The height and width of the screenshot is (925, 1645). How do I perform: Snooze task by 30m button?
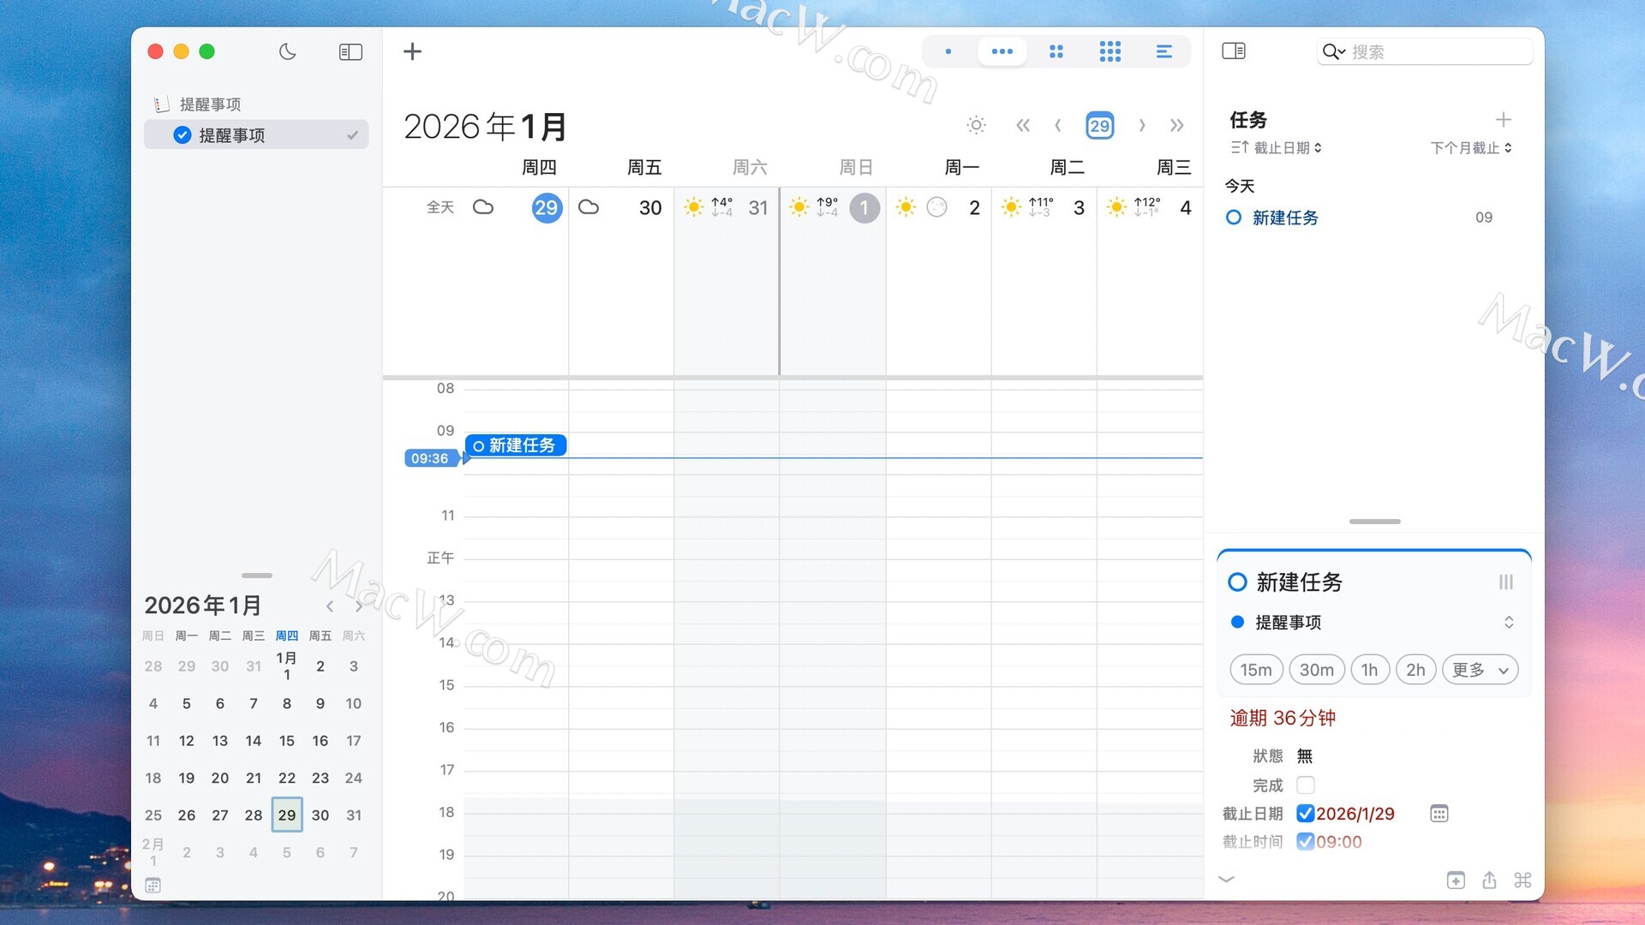tap(1316, 670)
